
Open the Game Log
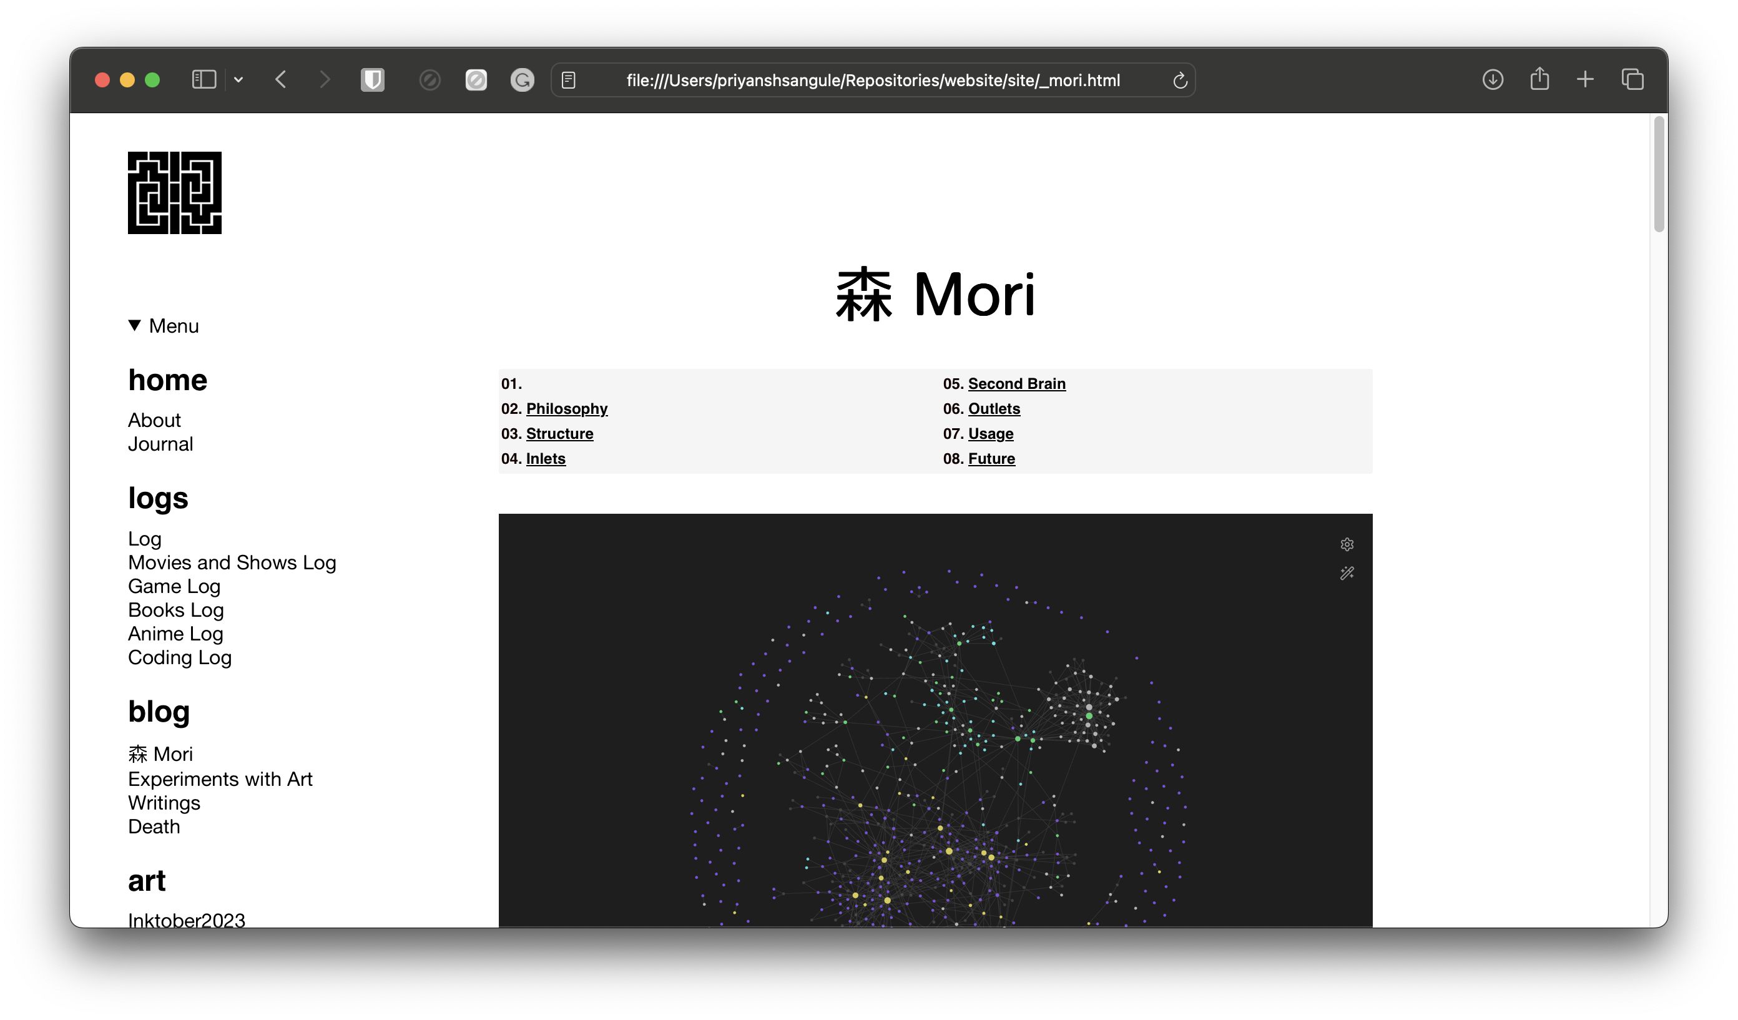(174, 586)
